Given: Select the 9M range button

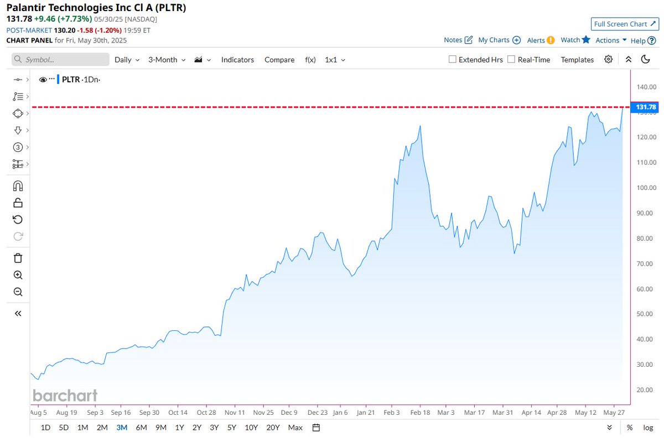Looking at the screenshot, I should 161,428.
